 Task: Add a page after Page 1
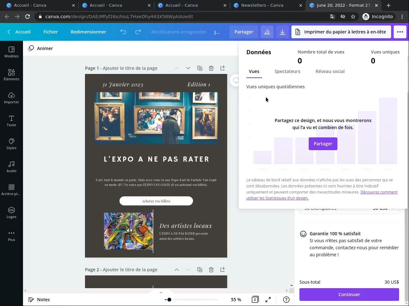pyautogui.click(x=223, y=68)
